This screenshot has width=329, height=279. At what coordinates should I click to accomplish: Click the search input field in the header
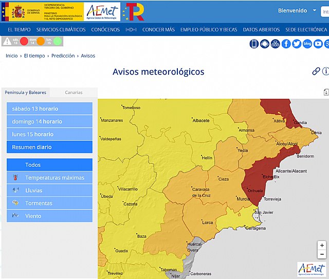(x=325, y=12)
